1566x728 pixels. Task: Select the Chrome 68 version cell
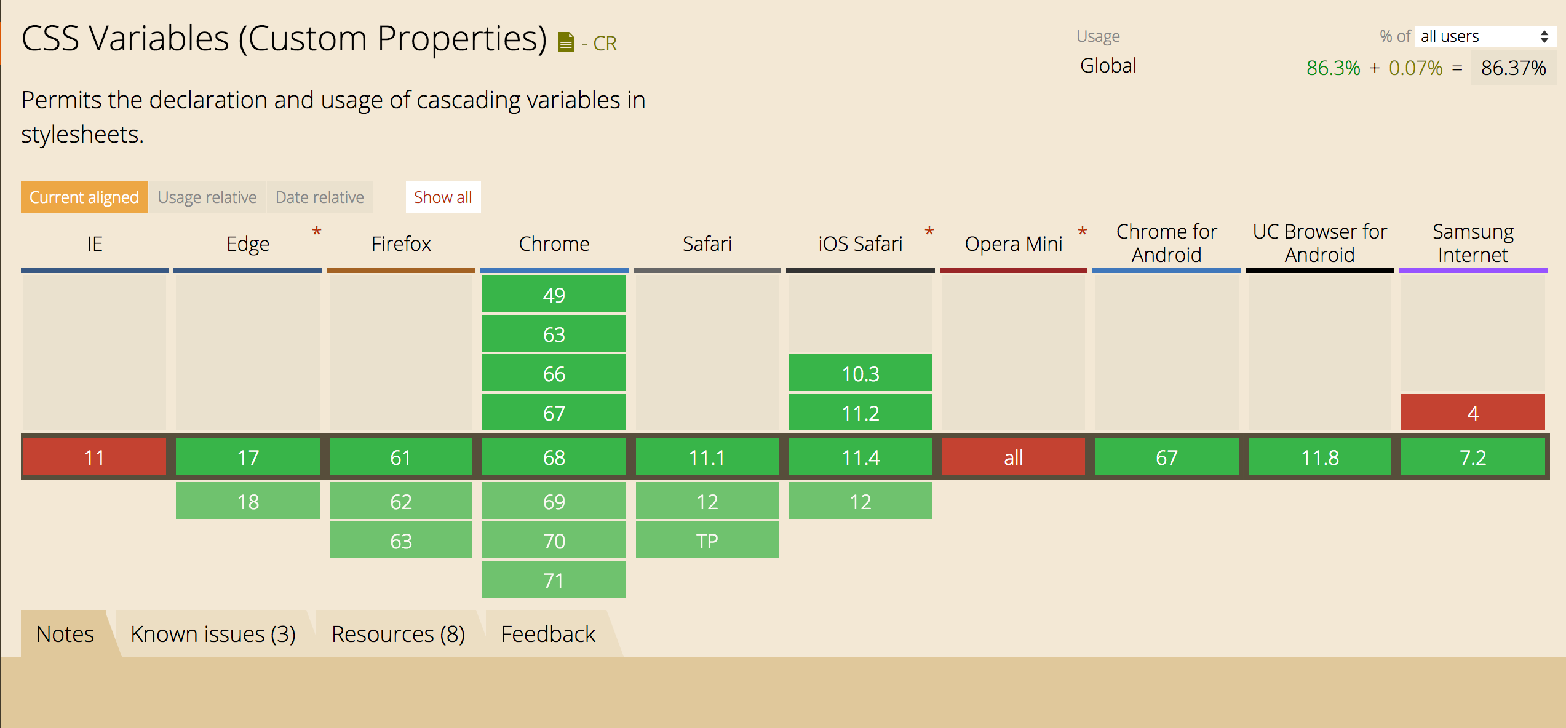click(x=554, y=457)
